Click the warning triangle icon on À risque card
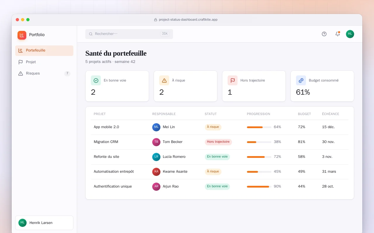 click(164, 80)
